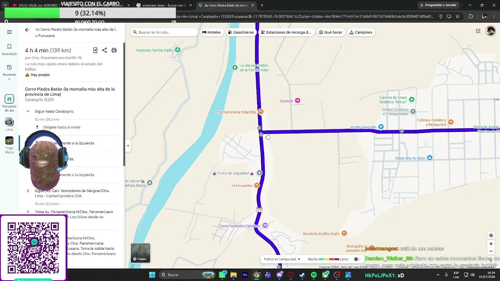Close the 'amancaes rimac' browser tab
The height and width of the screenshot is (281, 500).
point(191,5)
